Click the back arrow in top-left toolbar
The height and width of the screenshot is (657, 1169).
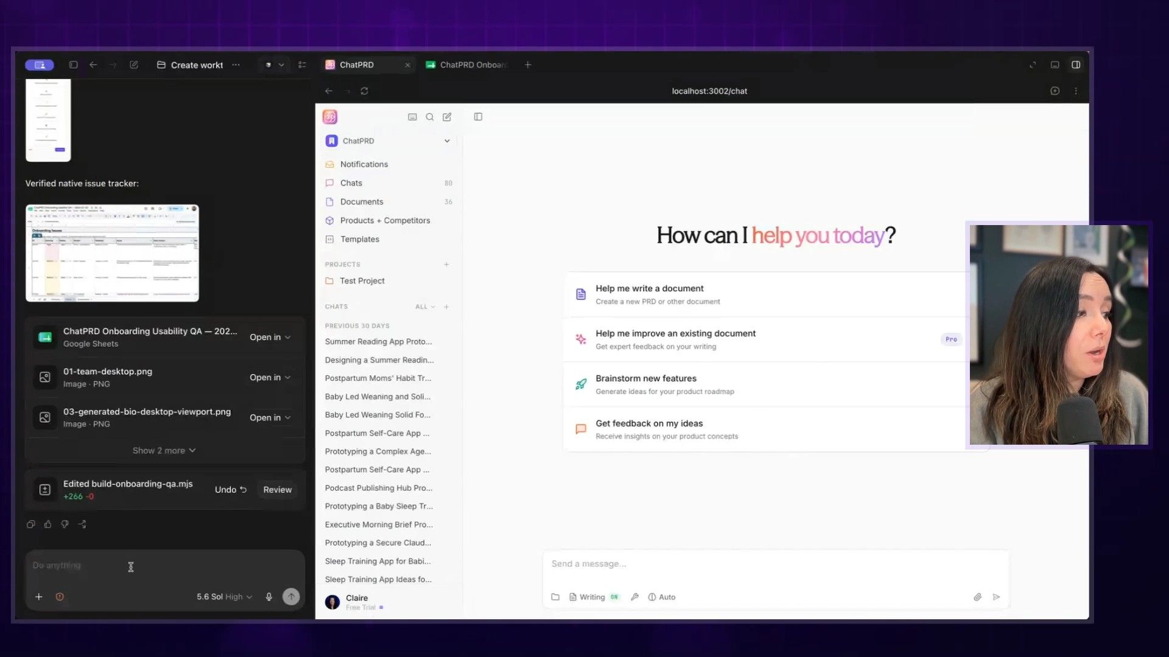point(93,64)
